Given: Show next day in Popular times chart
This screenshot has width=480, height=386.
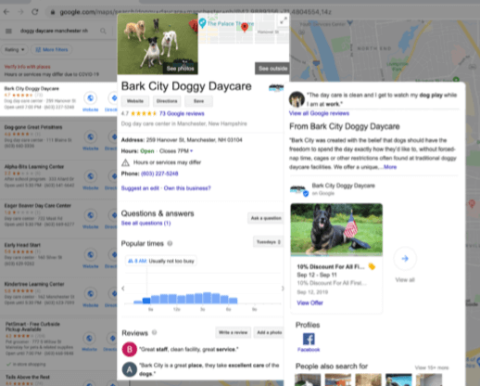Looking at the screenshot, I should tap(283, 289).
